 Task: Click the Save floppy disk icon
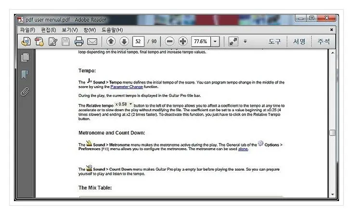point(65,42)
